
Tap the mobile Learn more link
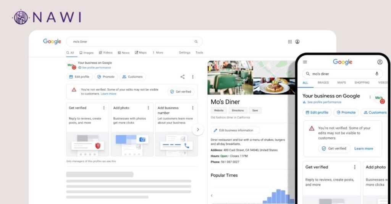pyautogui.click(x=364, y=148)
